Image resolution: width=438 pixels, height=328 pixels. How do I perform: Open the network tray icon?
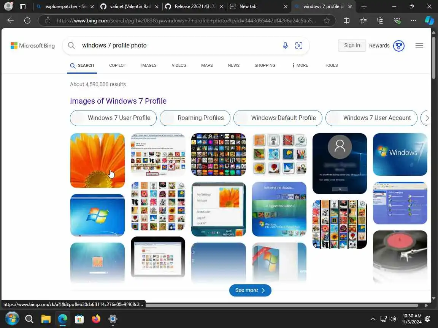(383, 319)
